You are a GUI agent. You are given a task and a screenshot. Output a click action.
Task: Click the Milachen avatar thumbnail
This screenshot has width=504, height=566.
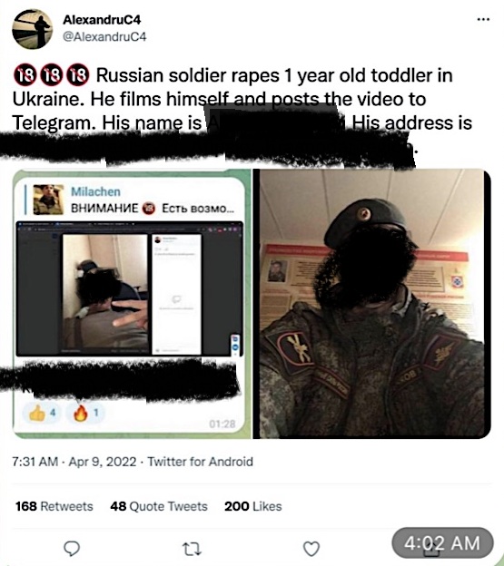point(48,200)
